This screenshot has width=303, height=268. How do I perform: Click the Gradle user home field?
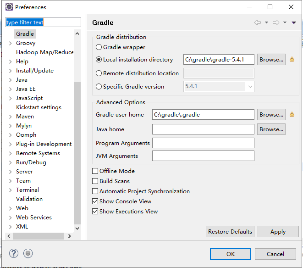(203, 115)
